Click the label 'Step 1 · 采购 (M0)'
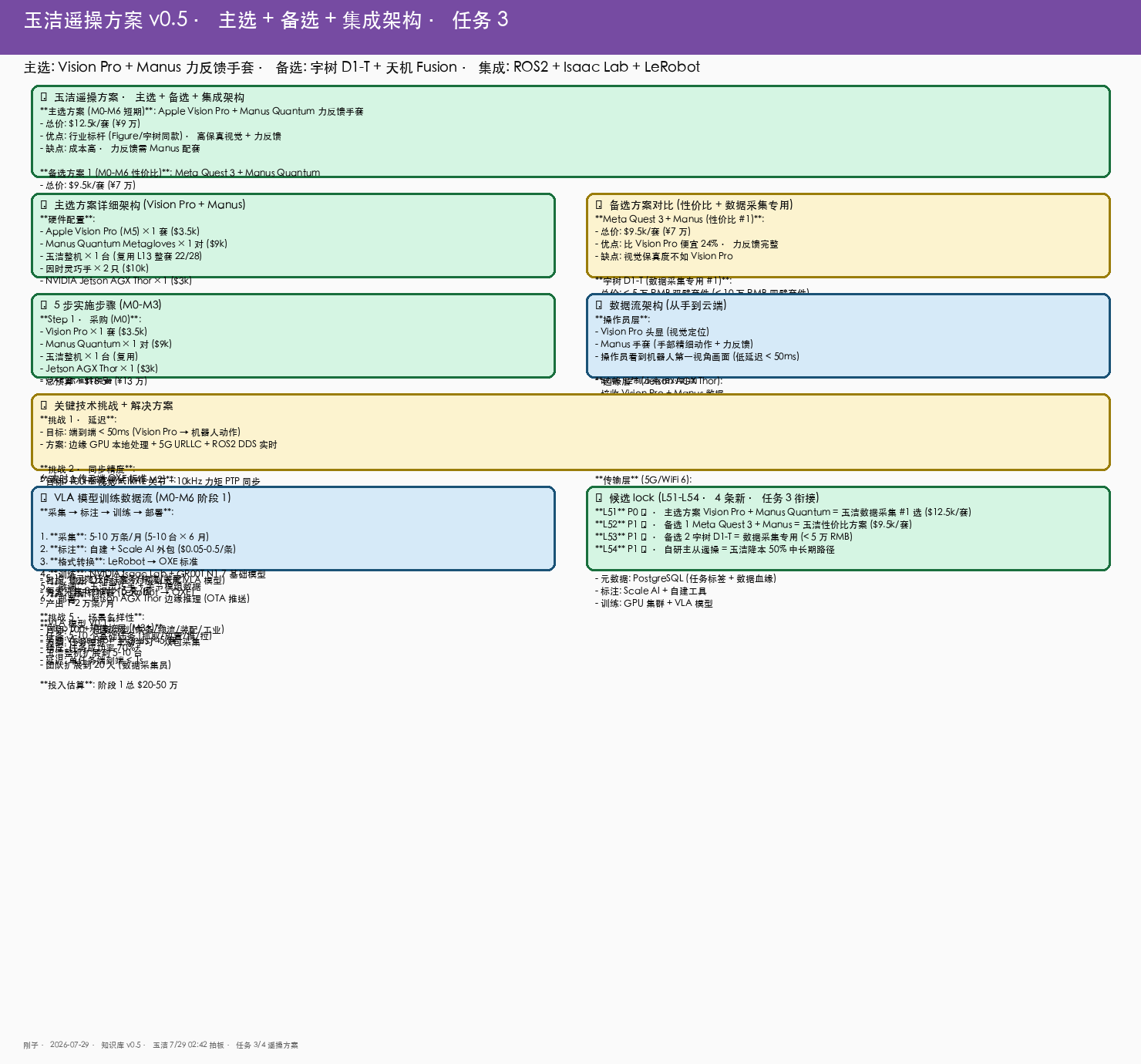 tap(90, 319)
